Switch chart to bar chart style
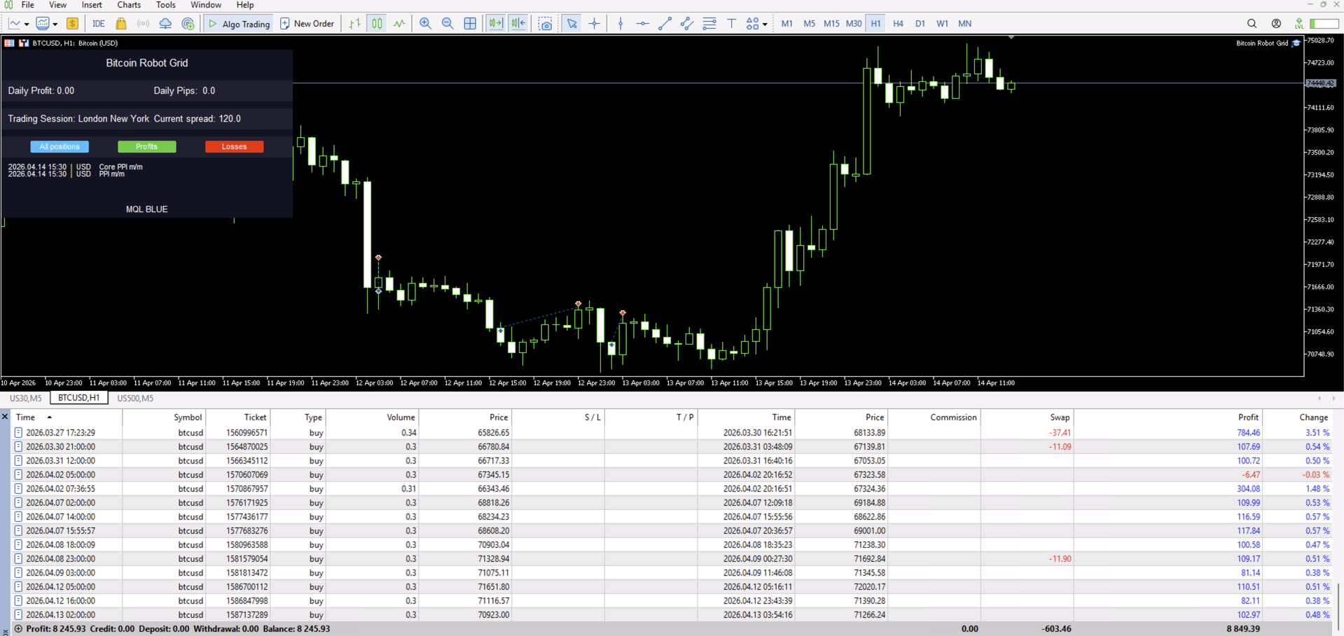The height and width of the screenshot is (636, 1344). [x=355, y=23]
